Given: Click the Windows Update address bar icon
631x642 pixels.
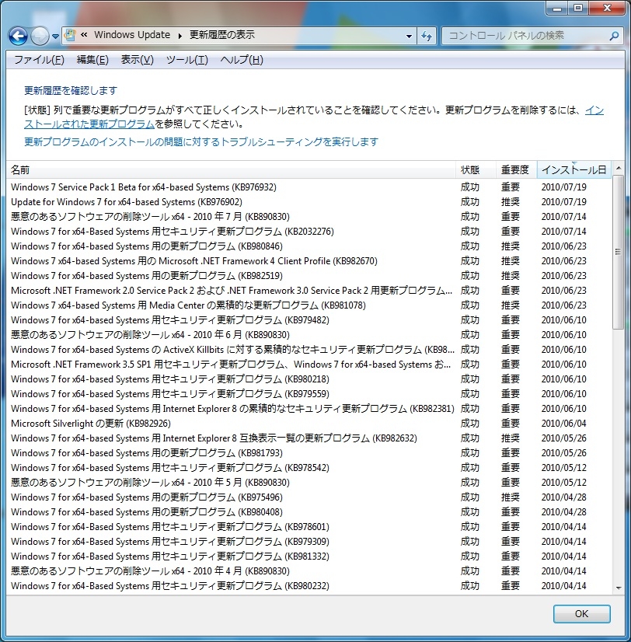Looking at the screenshot, I should point(71,35).
